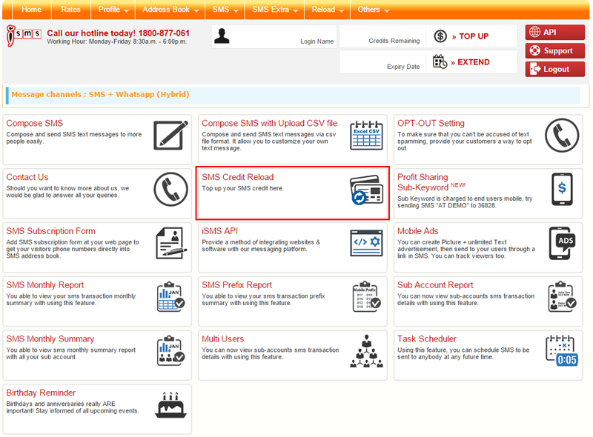The height and width of the screenshot is (437, 593).
Task: Open the Mobile Ads title link
Action: [x=417, y=231]
